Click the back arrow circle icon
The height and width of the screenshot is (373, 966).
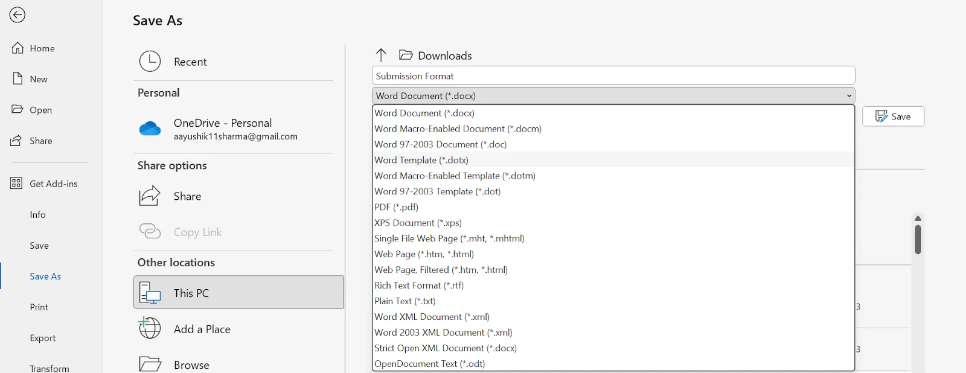tap(17, 14)
